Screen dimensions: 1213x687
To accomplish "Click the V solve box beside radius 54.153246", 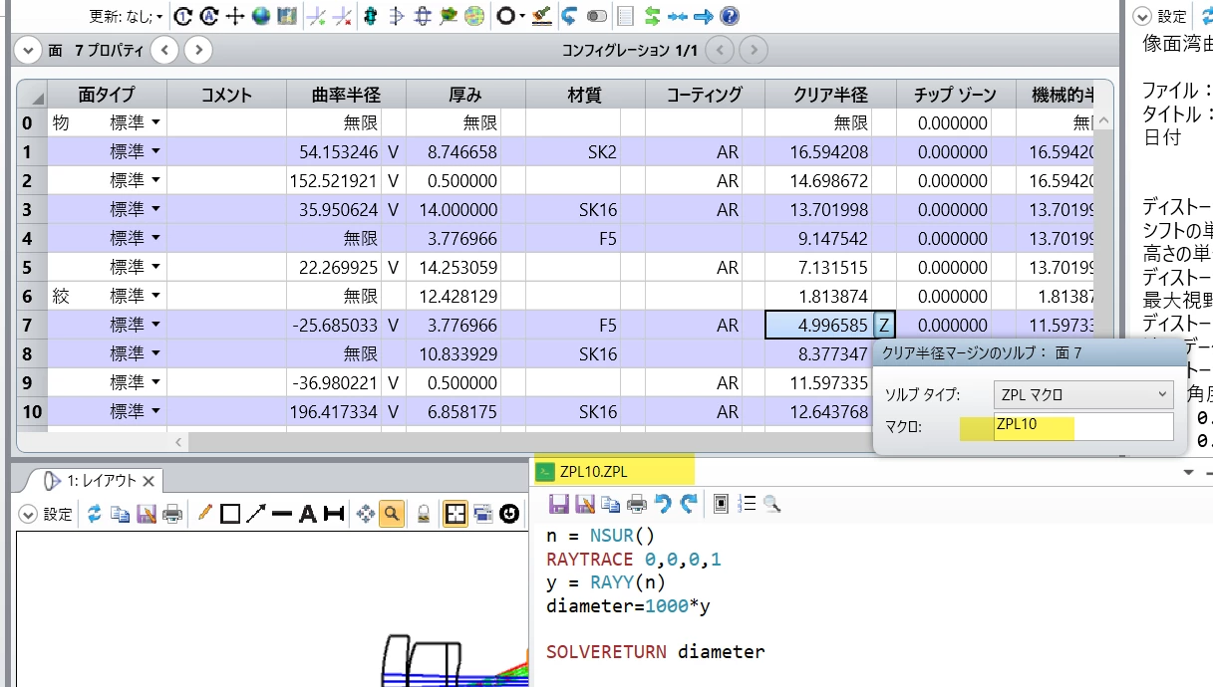I will [x=394, y=151].
